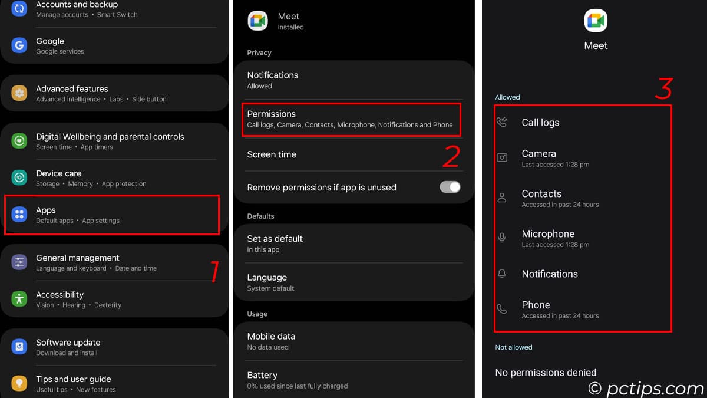Tap the Apps grid icon

(19, 215)
